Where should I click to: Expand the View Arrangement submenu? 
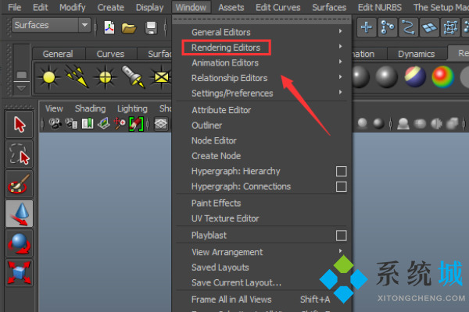point(227,252)
